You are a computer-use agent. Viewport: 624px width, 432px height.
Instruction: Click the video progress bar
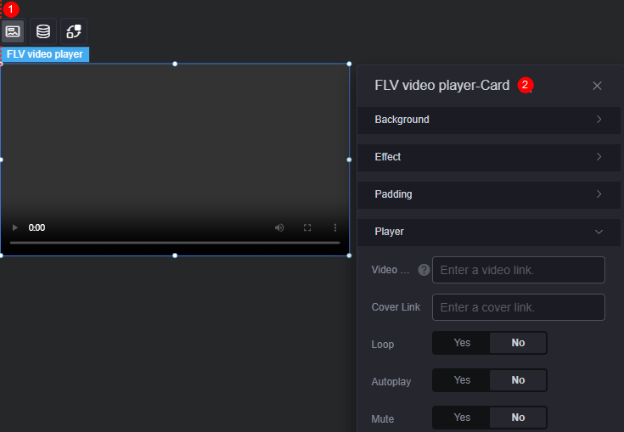point(175,242)
